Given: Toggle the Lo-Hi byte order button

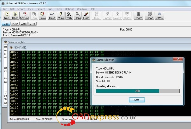Looking at the screenshot, I should coord(32,24).
